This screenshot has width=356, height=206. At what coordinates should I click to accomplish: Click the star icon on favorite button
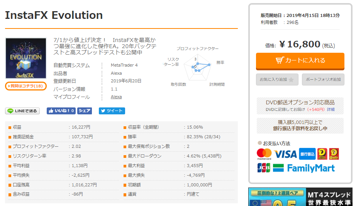pos(291,80)
